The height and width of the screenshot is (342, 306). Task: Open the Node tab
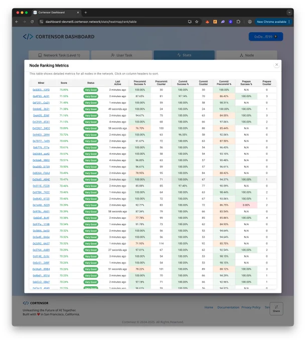click(247, 55)
